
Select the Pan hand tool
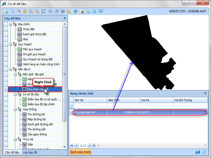25,11
